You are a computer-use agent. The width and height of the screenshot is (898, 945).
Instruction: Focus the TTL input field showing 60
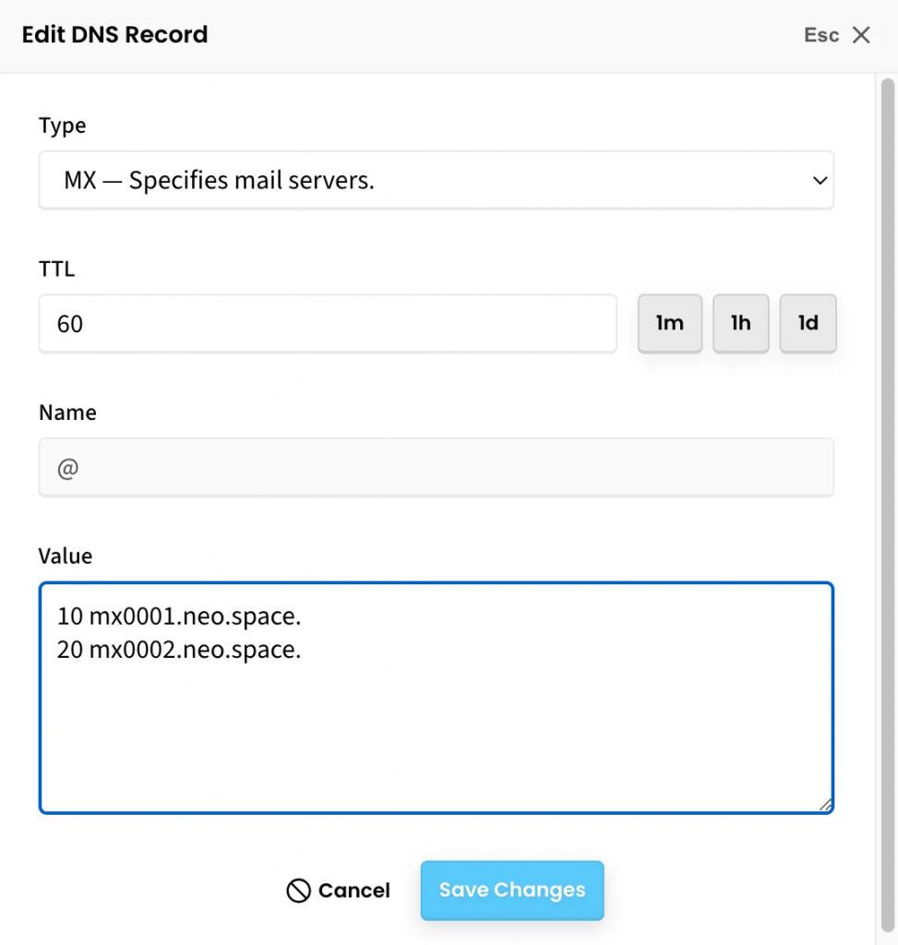pyautogui.click(x=328, y=324)
